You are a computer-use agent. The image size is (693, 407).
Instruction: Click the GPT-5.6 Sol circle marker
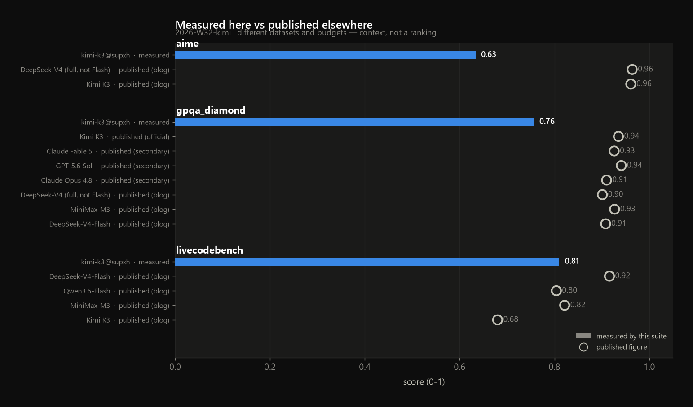(621, 166)
